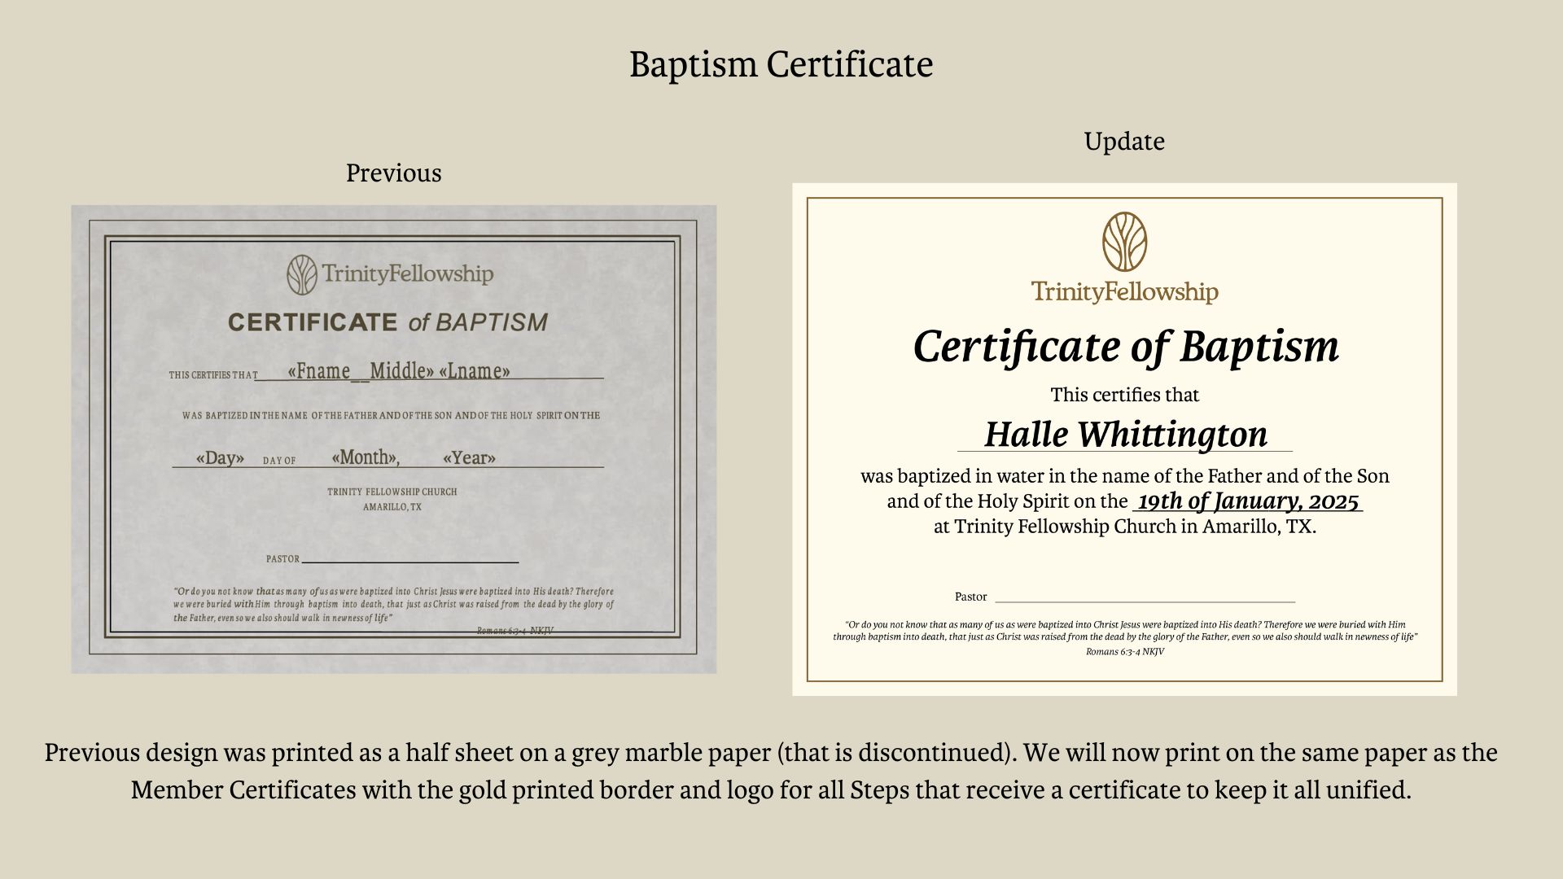Image resolution: width=1563 pixels, height=879 pixels.
Task: Click the gold TrinityFellowship wordmark
Action: (x=1124, y=292)
